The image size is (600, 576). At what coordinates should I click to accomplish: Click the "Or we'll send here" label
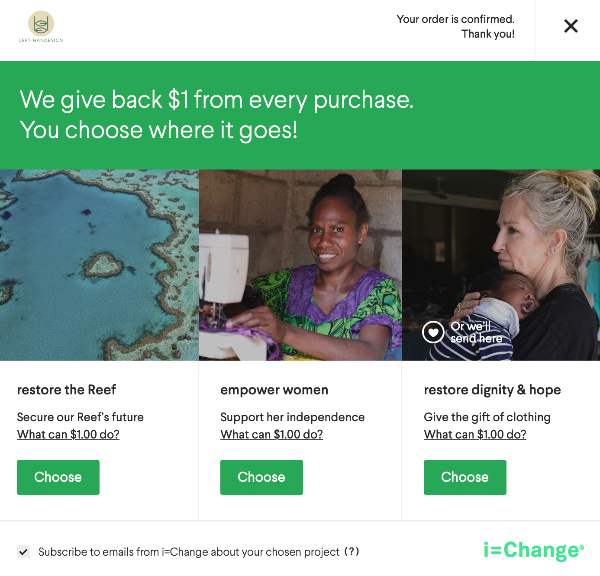476,332
